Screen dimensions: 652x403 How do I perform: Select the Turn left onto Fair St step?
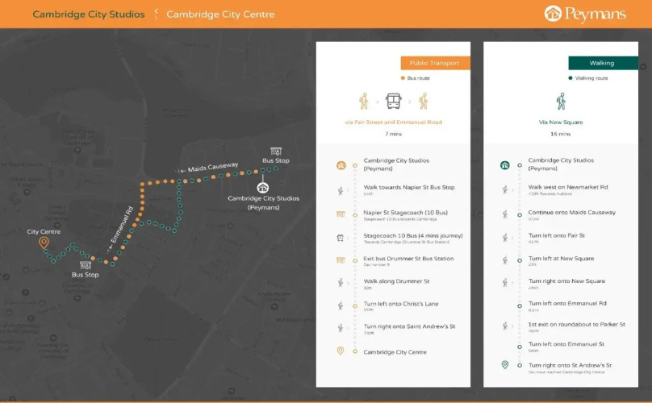557,235
